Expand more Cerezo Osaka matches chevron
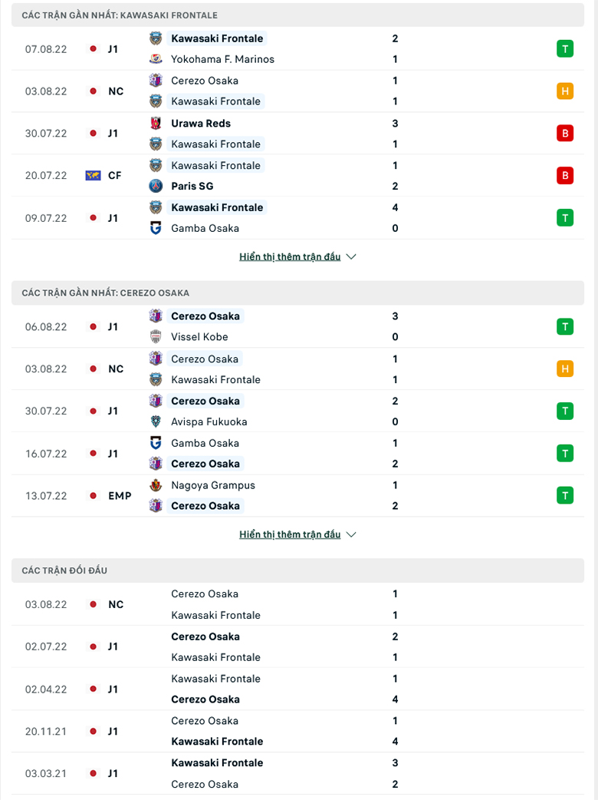This screenshot has height=800, width=598. [x=351, y=534]
